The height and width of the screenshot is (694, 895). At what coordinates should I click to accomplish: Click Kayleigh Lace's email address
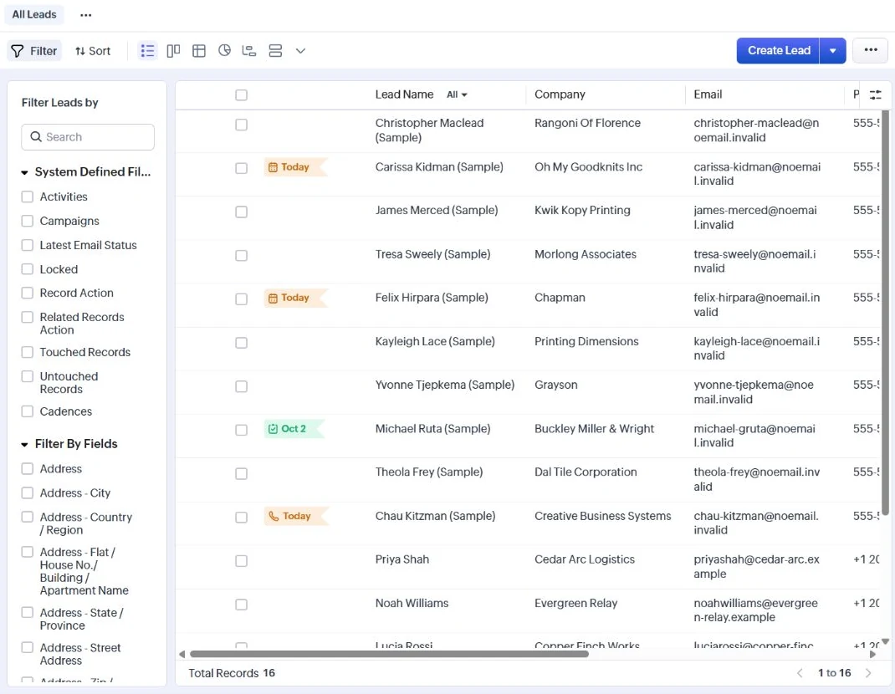click(756, 349)
